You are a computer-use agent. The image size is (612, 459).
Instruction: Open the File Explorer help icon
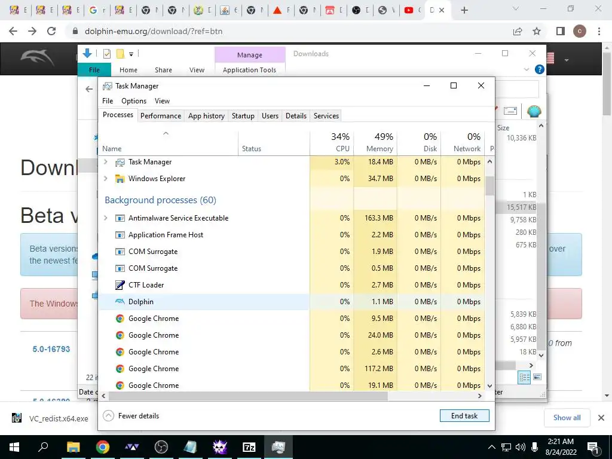(x=540, y=69)
